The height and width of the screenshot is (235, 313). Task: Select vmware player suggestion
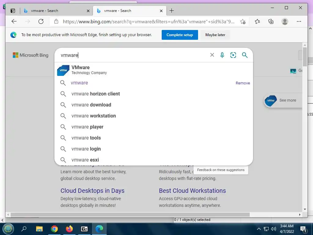153,127
